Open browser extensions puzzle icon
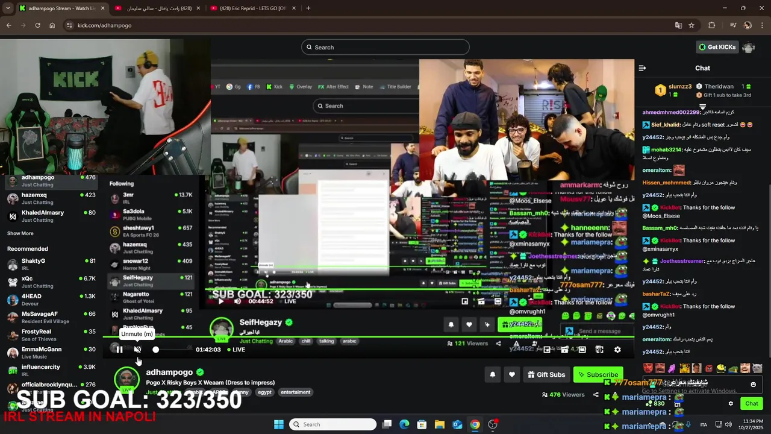The width and height of the screenshot is (771, 434). [x=712, y=25]
